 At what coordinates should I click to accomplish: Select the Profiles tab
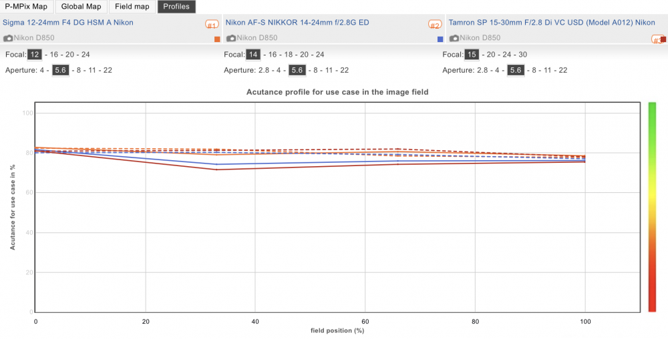[x=176, y=7]
